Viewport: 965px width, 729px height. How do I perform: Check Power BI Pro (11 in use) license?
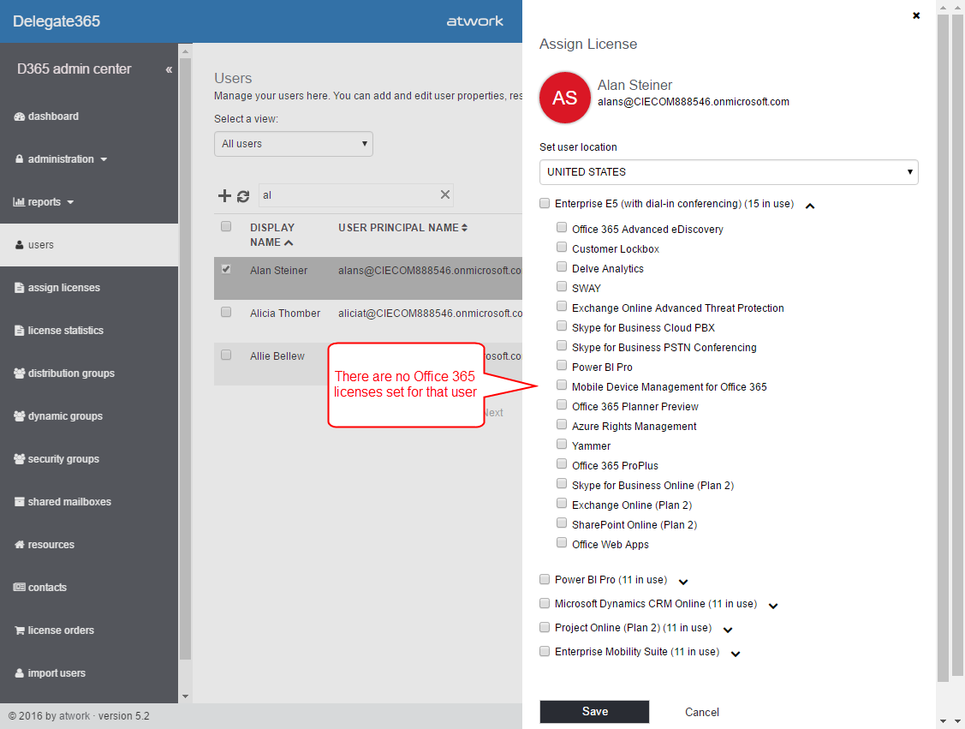545,579
